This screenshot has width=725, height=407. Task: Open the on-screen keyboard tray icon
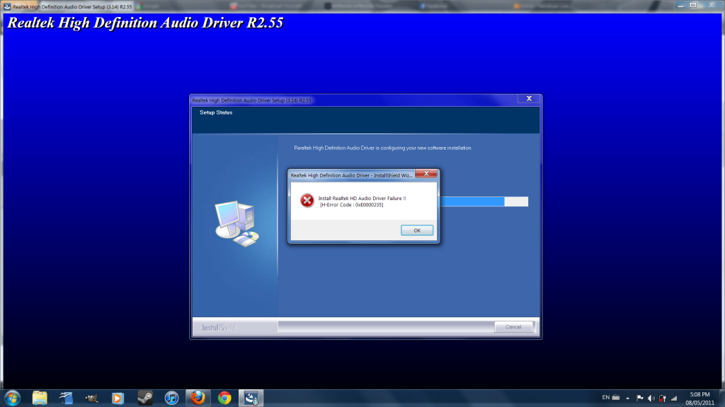coord(616,397)
